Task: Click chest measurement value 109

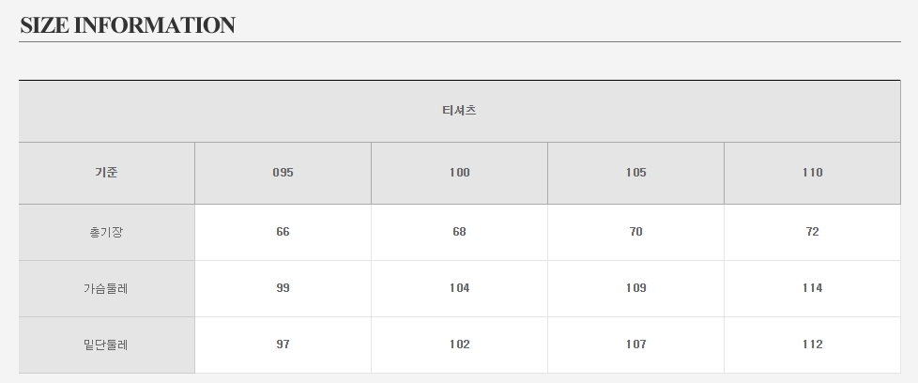Action: tap(635, 288)
